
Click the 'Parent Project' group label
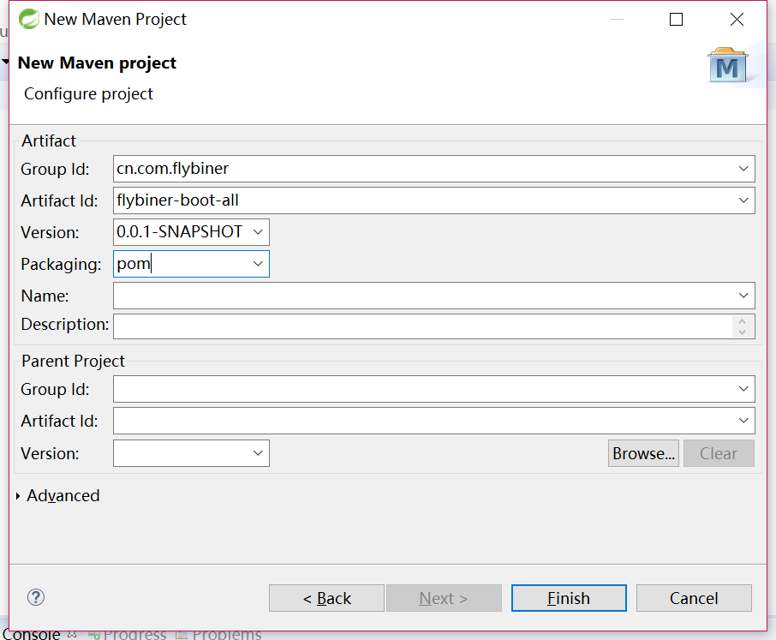74,362
